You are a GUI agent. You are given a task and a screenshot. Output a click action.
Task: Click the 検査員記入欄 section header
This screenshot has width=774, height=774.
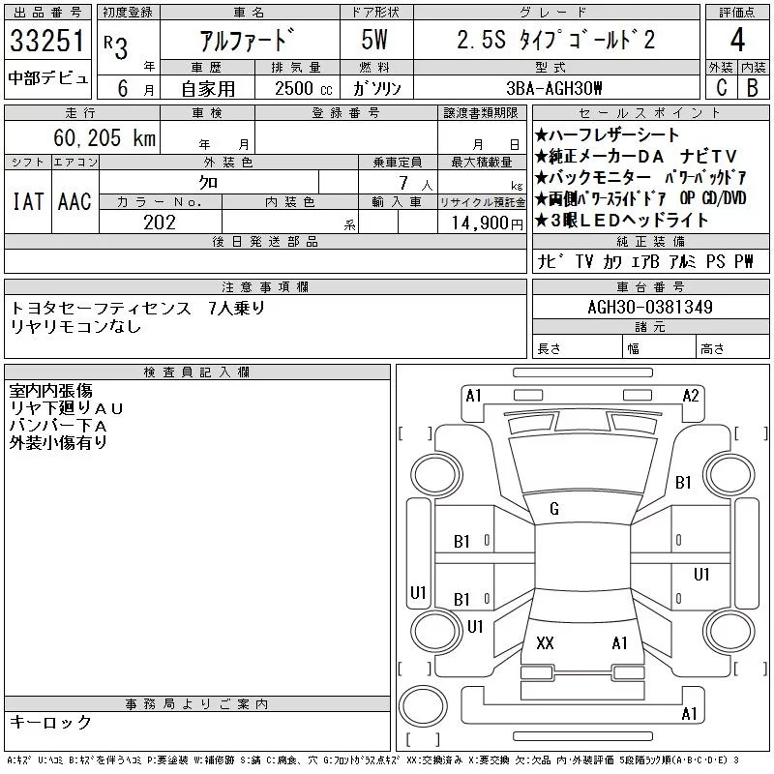pos(197,372)
